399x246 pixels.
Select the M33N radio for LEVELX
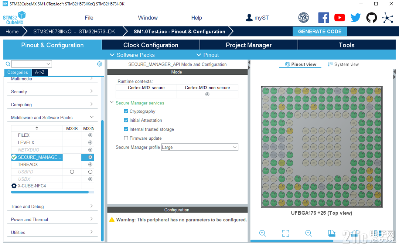click(90, 143)
